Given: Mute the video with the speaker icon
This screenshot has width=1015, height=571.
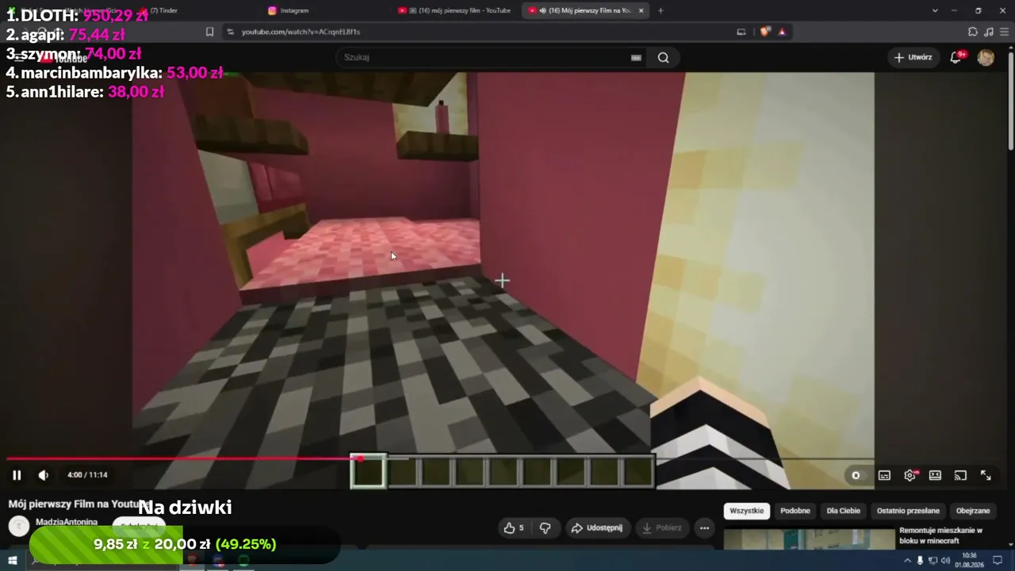Looking at the screenshot, I should click(44, 475).
